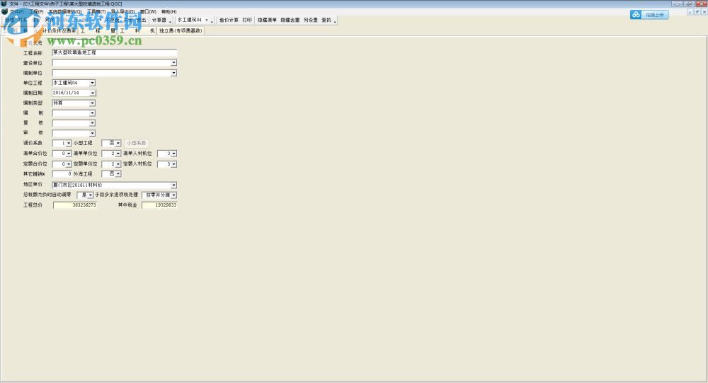The image size is (708, 383).
Task: Click the 指标上传 cloud upload button
Action: 649,15
